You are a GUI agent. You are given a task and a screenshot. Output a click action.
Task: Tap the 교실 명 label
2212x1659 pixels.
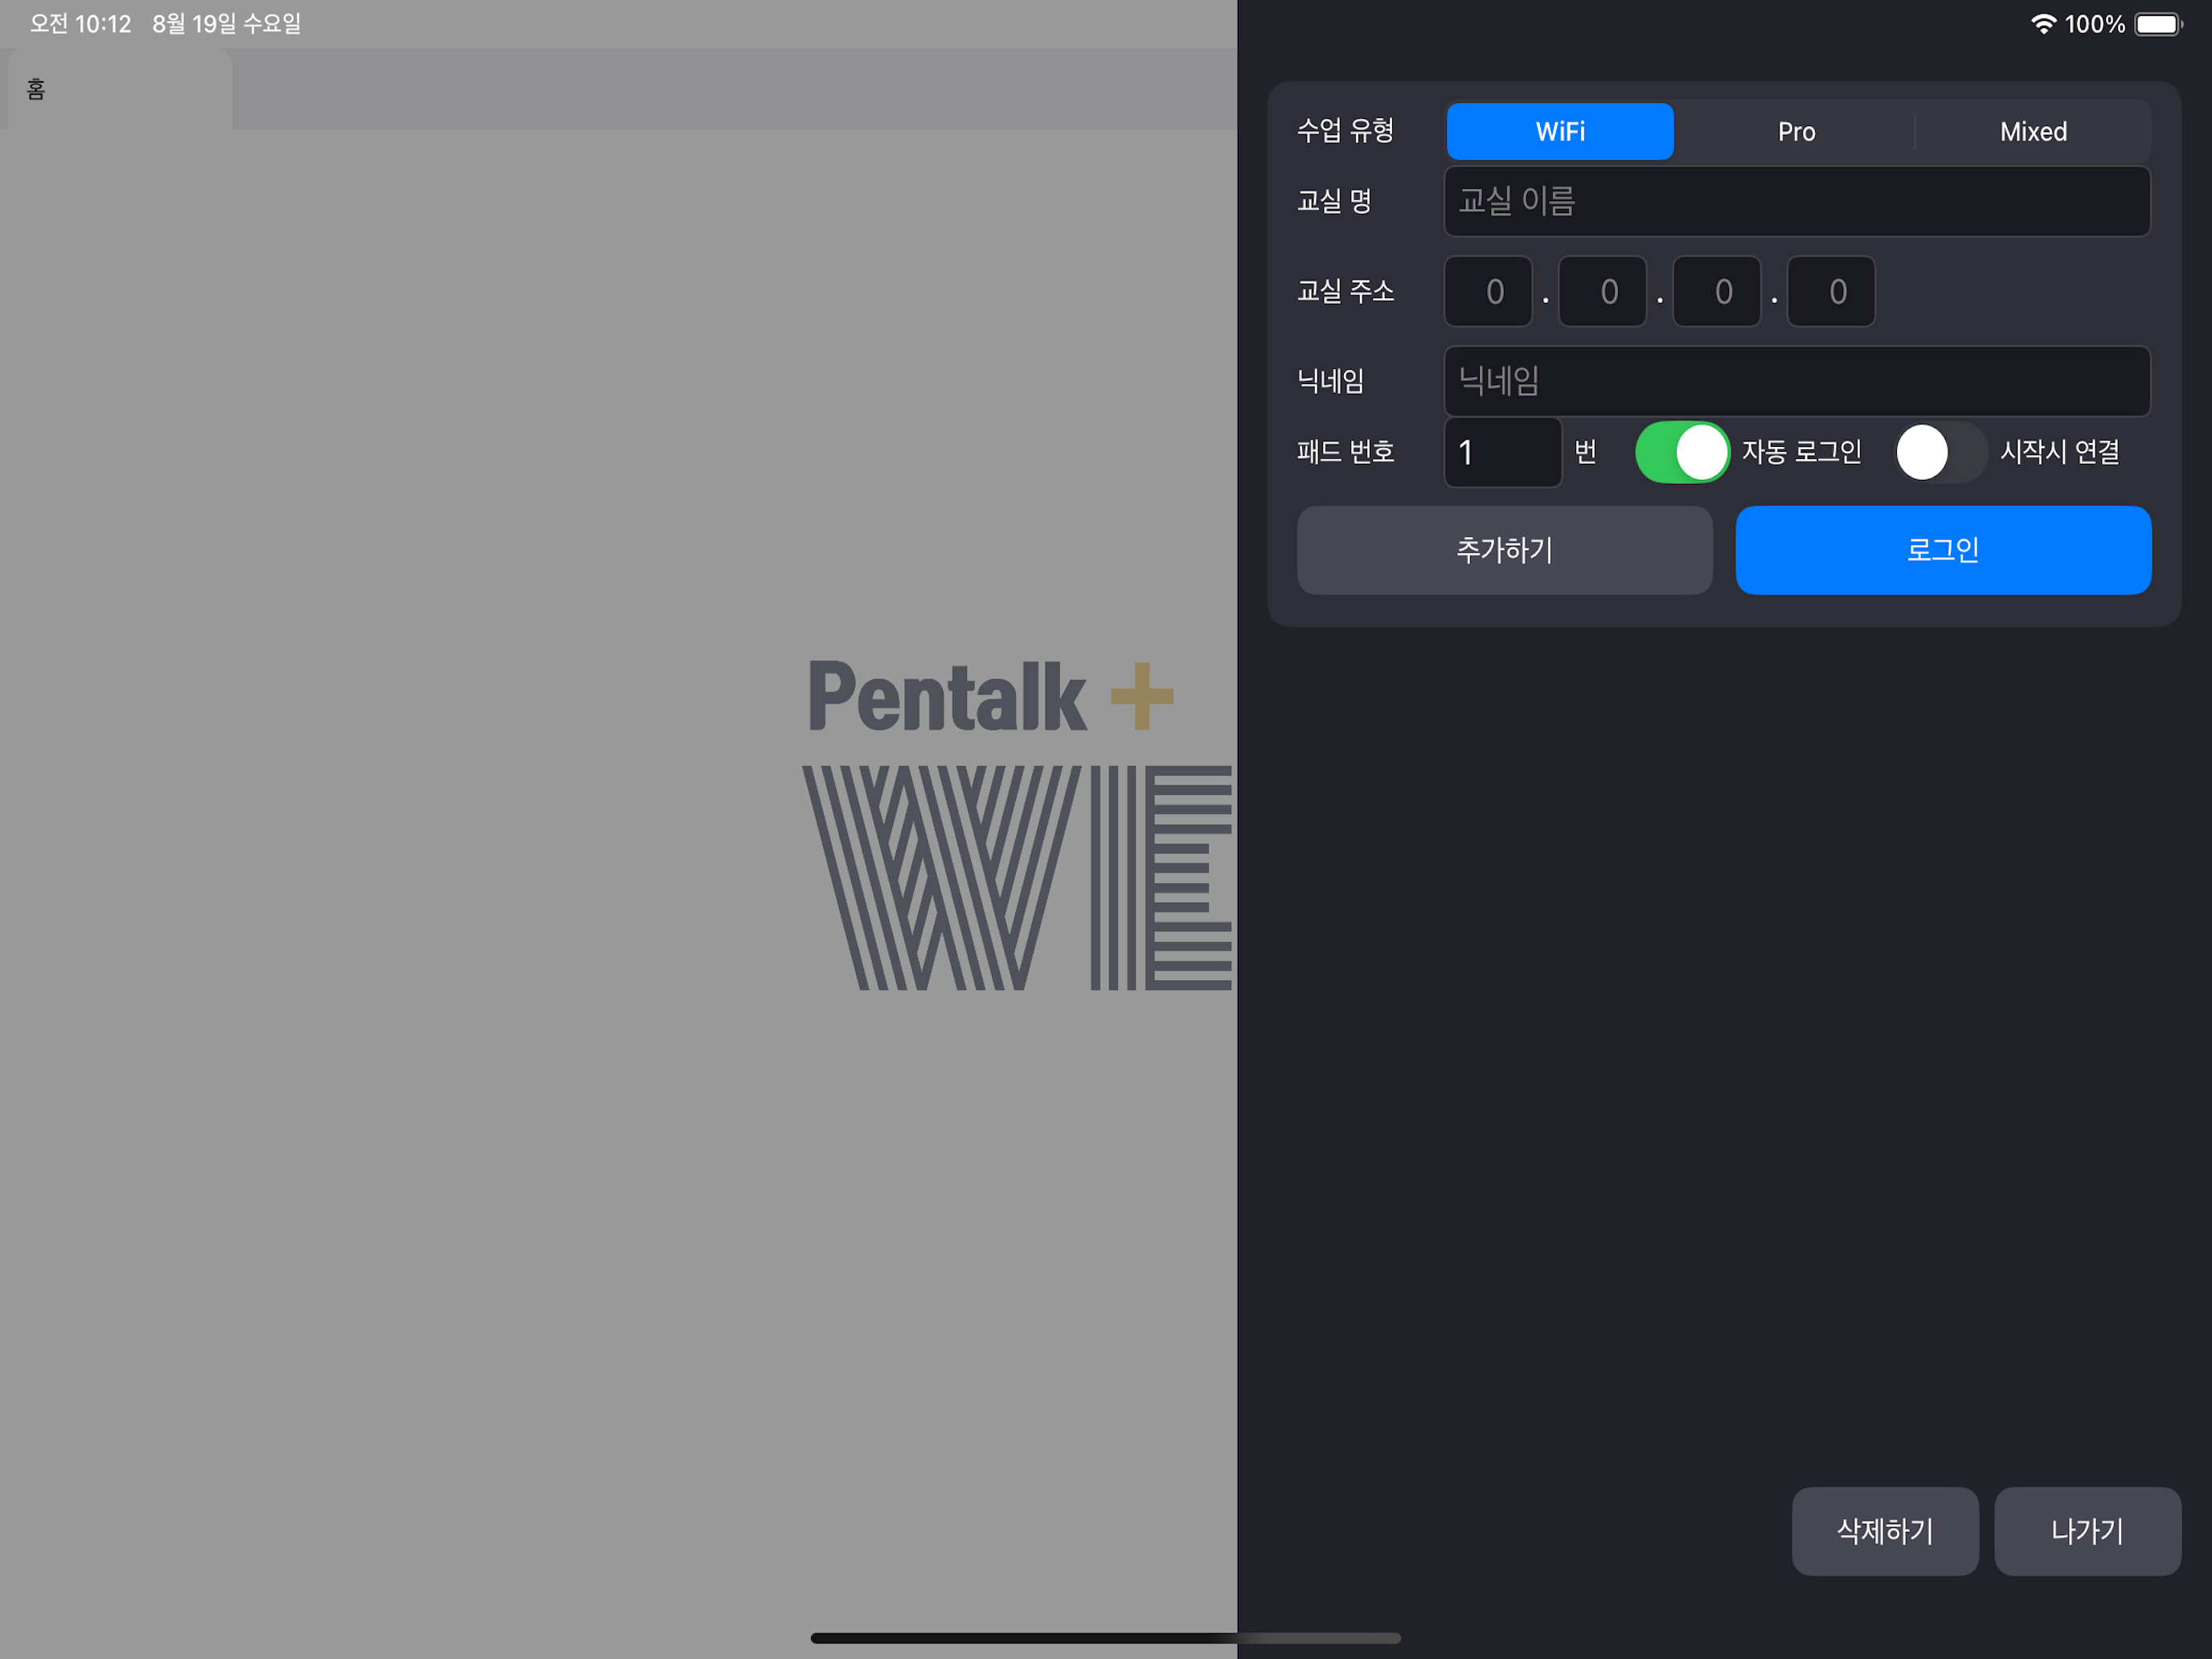(1334, 201)
